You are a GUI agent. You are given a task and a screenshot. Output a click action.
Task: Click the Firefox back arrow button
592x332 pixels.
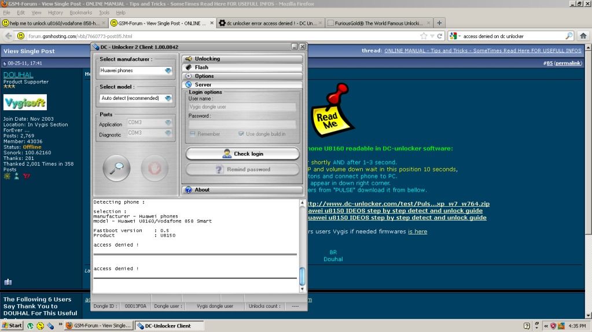pyautogui.click(x=8, y=36)
